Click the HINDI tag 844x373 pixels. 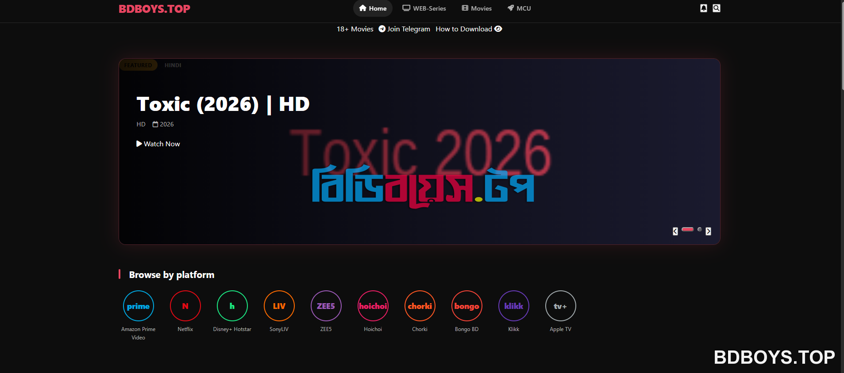tap(173, 65)
